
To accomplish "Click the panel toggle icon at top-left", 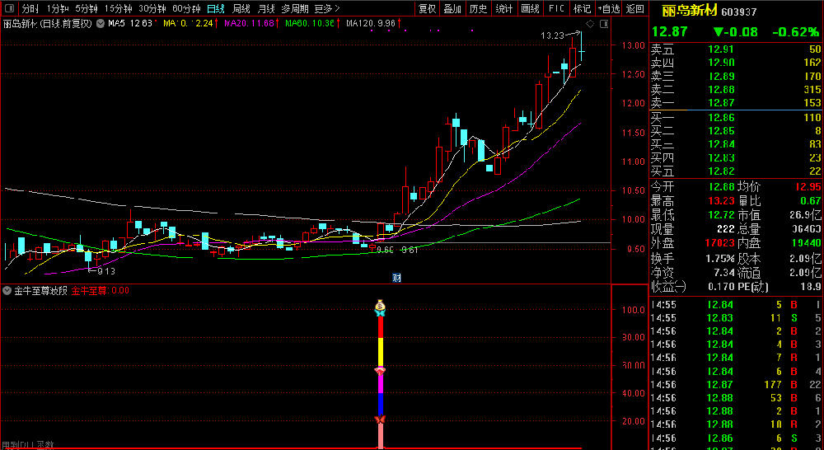I will coord(9,8).
